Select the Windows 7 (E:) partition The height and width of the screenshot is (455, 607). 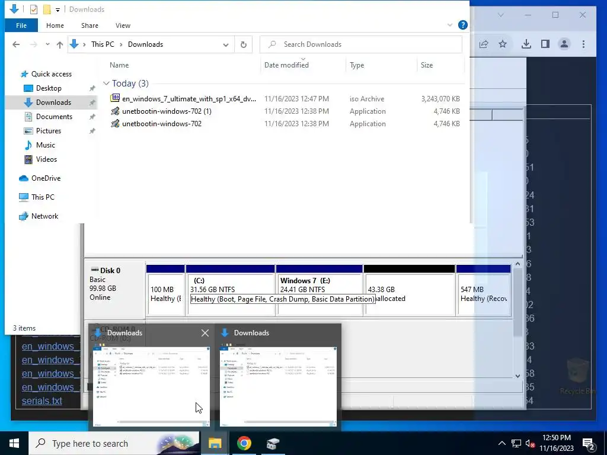point(320,290)
